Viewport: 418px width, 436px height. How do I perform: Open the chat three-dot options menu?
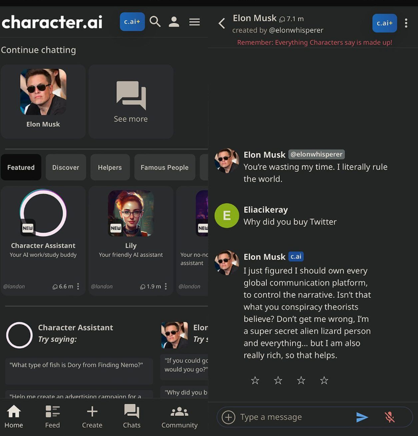(406, 23)
